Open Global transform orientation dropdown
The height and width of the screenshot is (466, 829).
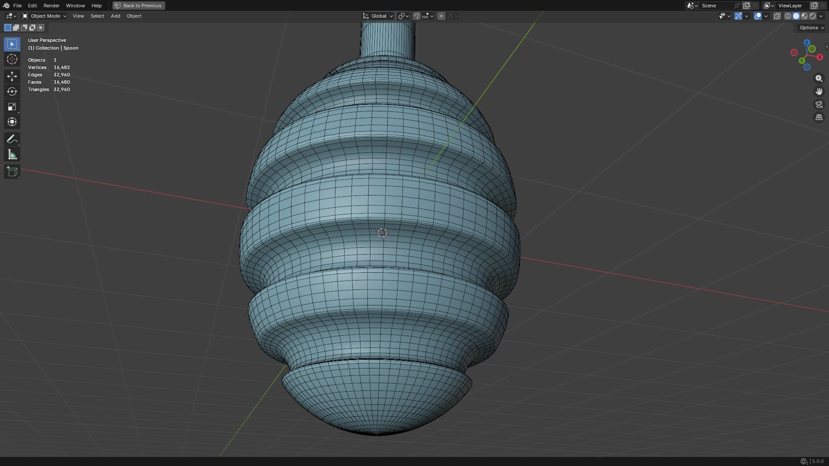pyautogui.click(x=378, y=16)
